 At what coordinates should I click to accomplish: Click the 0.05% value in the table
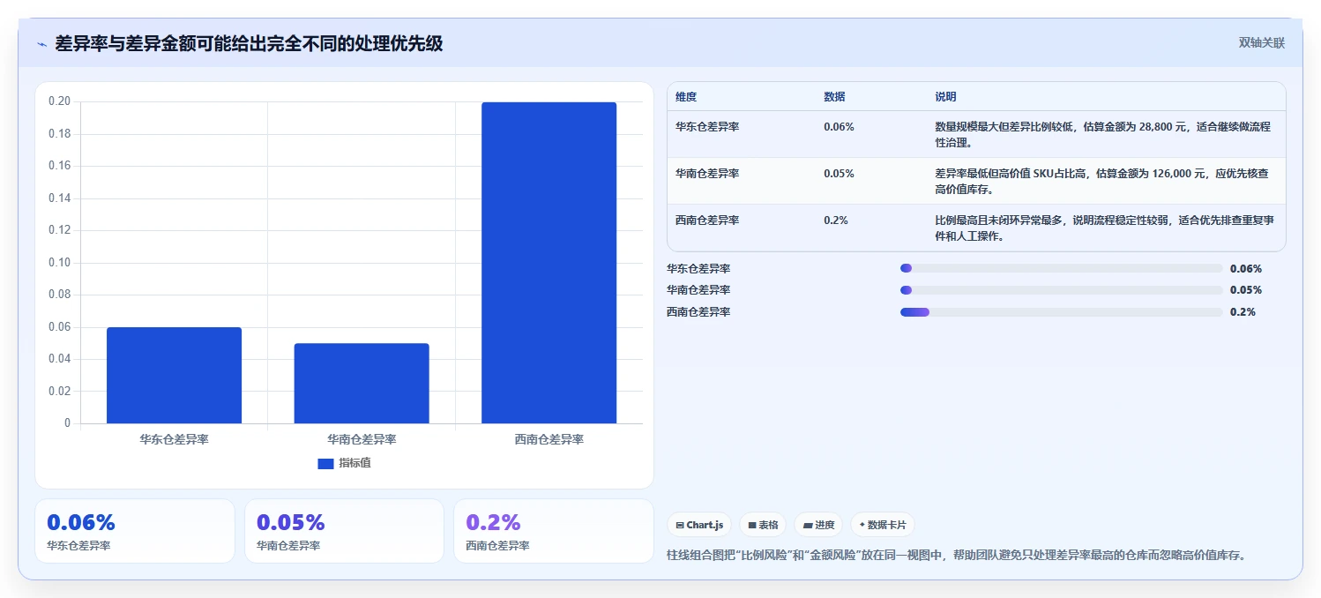tap(839, 174)
